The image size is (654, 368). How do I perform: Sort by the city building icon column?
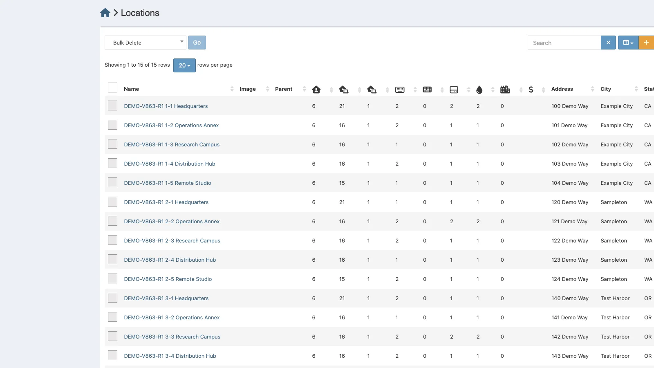click(x=505, y=90)
